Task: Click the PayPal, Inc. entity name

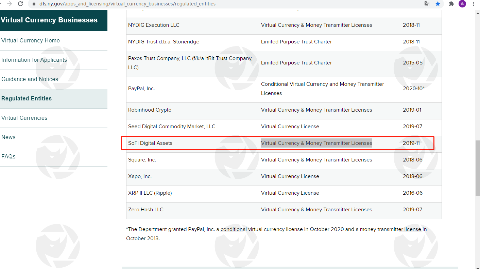Action: (x=141, y=89)
